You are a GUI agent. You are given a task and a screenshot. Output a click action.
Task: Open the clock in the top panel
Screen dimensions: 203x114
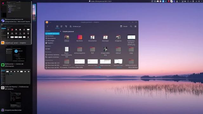click(x=101, y=1)
